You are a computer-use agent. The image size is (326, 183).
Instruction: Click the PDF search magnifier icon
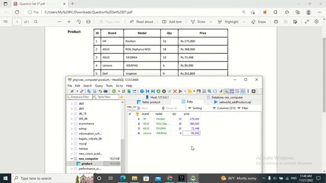pyautogui.click(x=36, y=21)
